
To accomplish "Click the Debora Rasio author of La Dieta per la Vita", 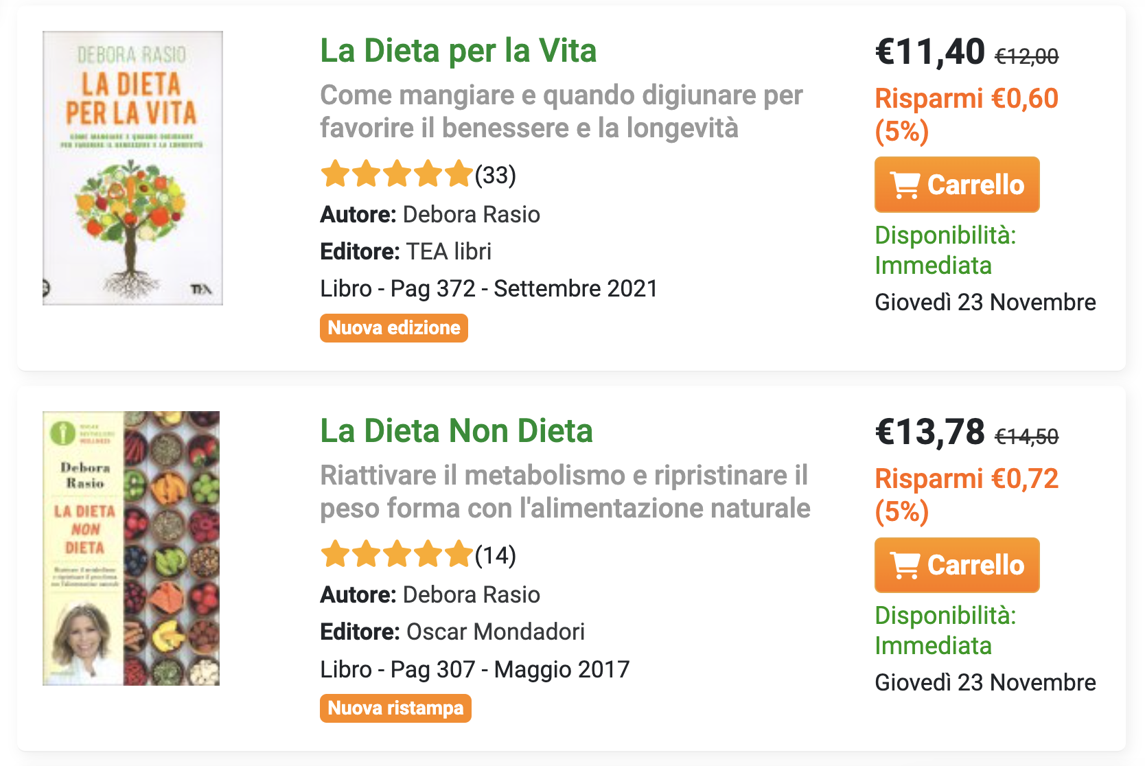I will click(471, 214).
